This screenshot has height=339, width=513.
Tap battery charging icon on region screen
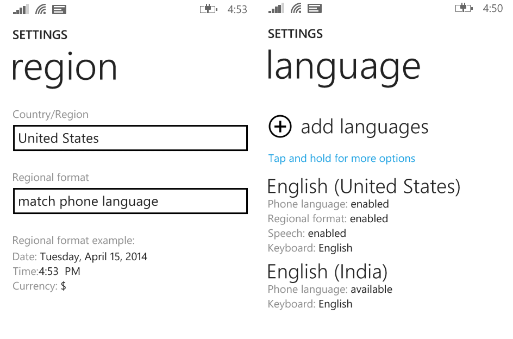click(208, 9)
